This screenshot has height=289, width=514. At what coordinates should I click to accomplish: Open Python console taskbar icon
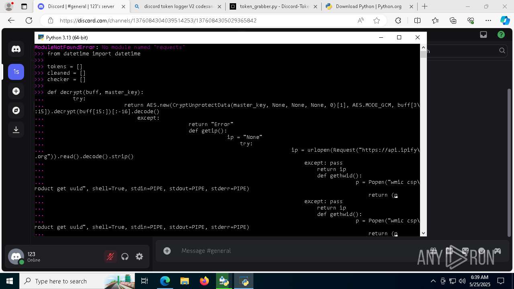244,281
